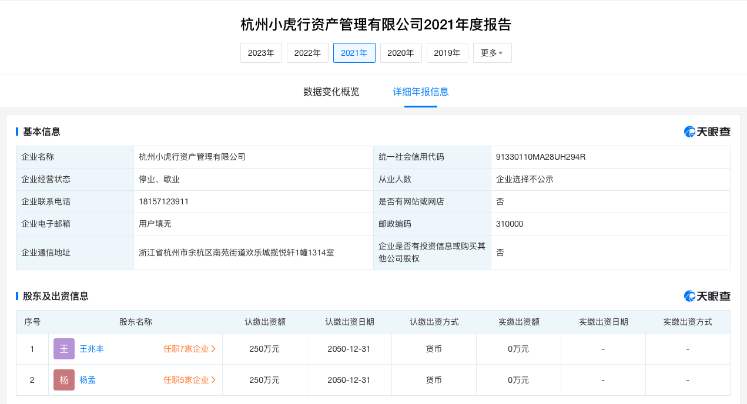This screenshot has height=404, width=747.
Task: Expand 任职7家企业 for 王兆丰
Action: tap(190, 349)
